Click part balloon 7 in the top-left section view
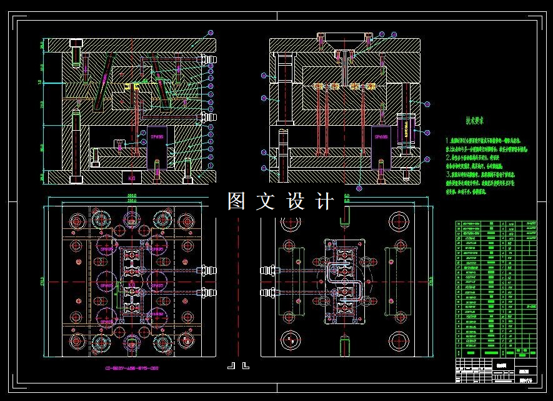Screen dimensions: 553x401 pyautogui.click(x=143, y=133)
